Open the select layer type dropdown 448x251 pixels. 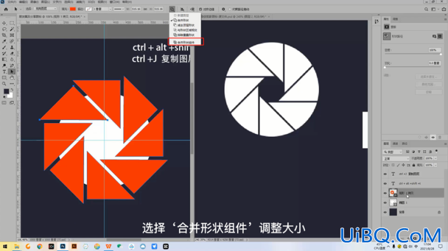click(45, 9)
